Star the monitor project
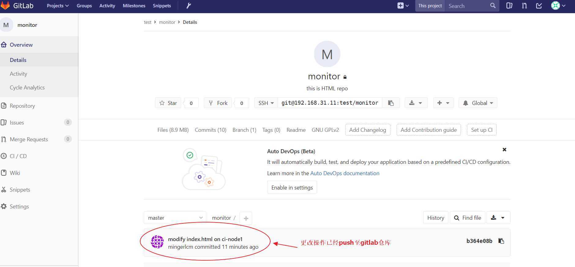The height and width of the screenshot is (267, 575). [x=168, y=103]
